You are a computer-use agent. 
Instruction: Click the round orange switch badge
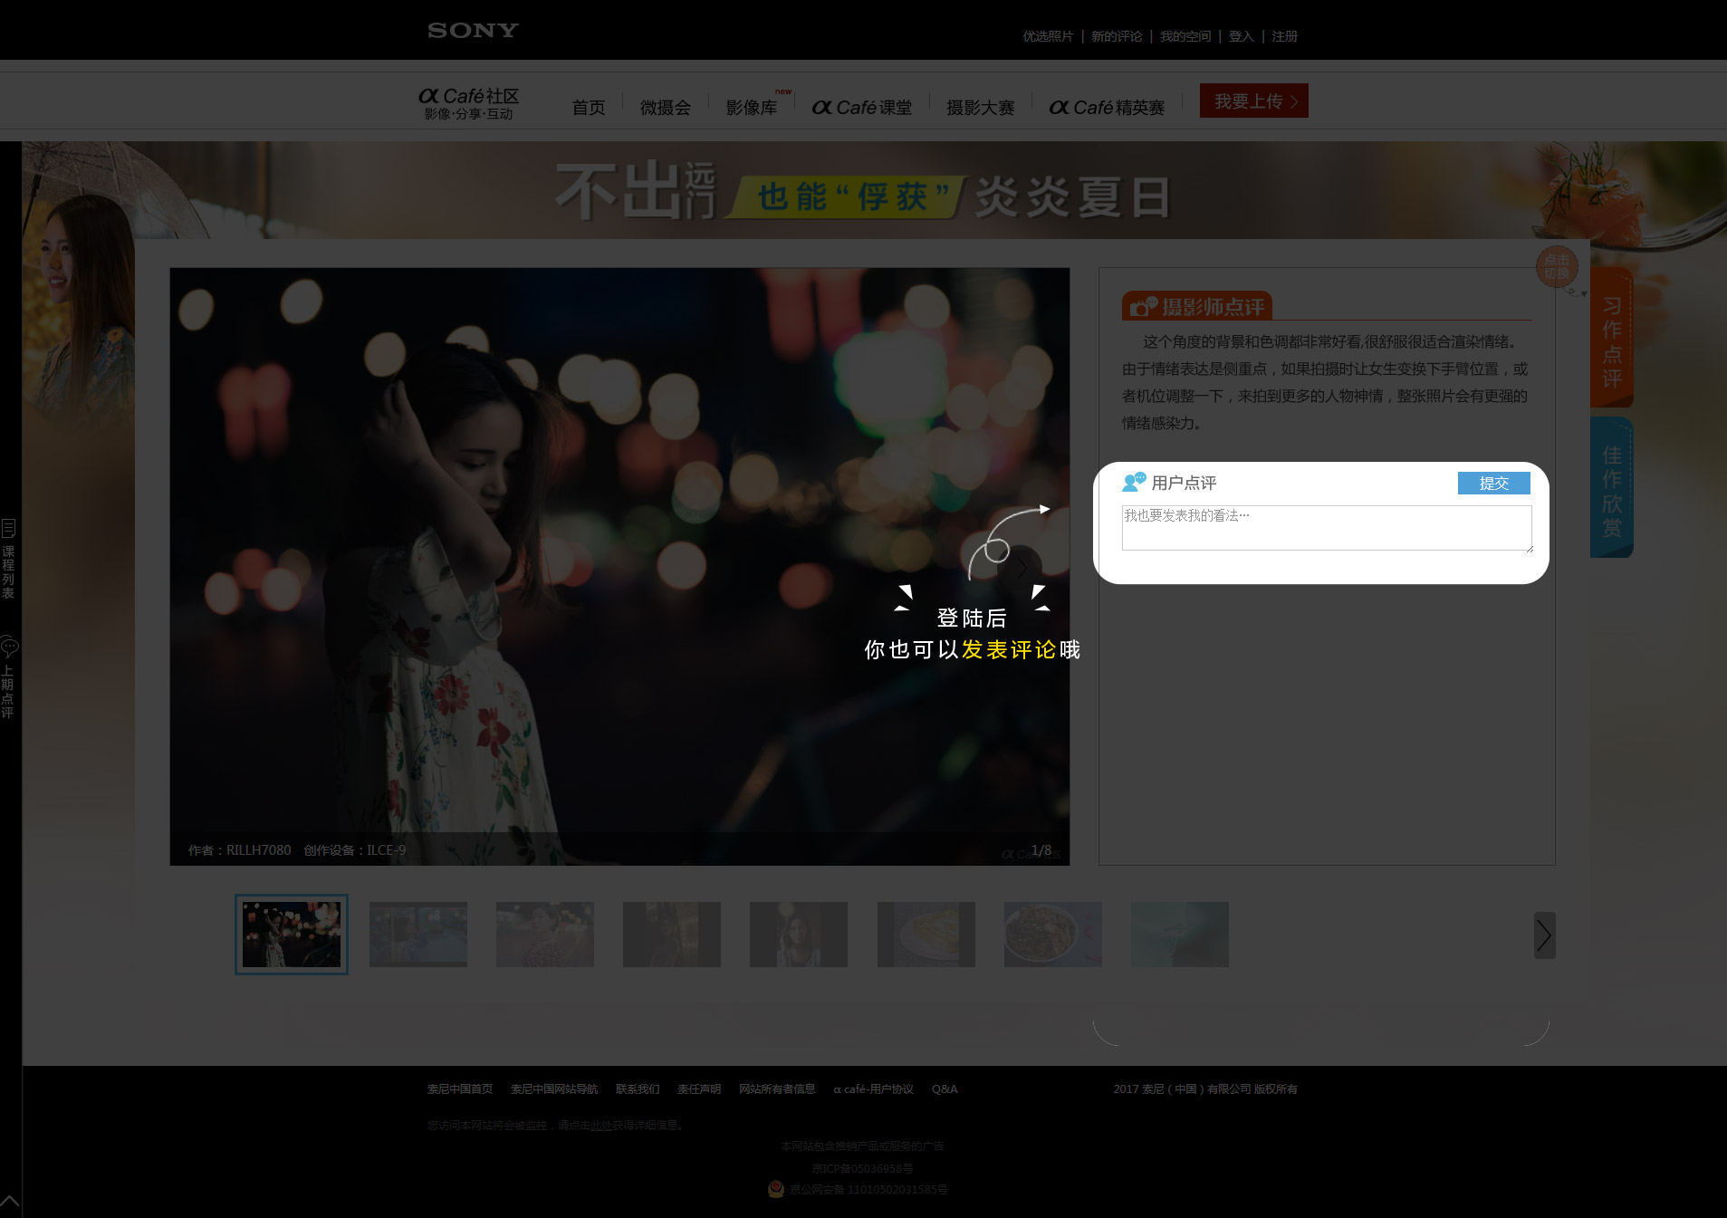[1557, 267]
